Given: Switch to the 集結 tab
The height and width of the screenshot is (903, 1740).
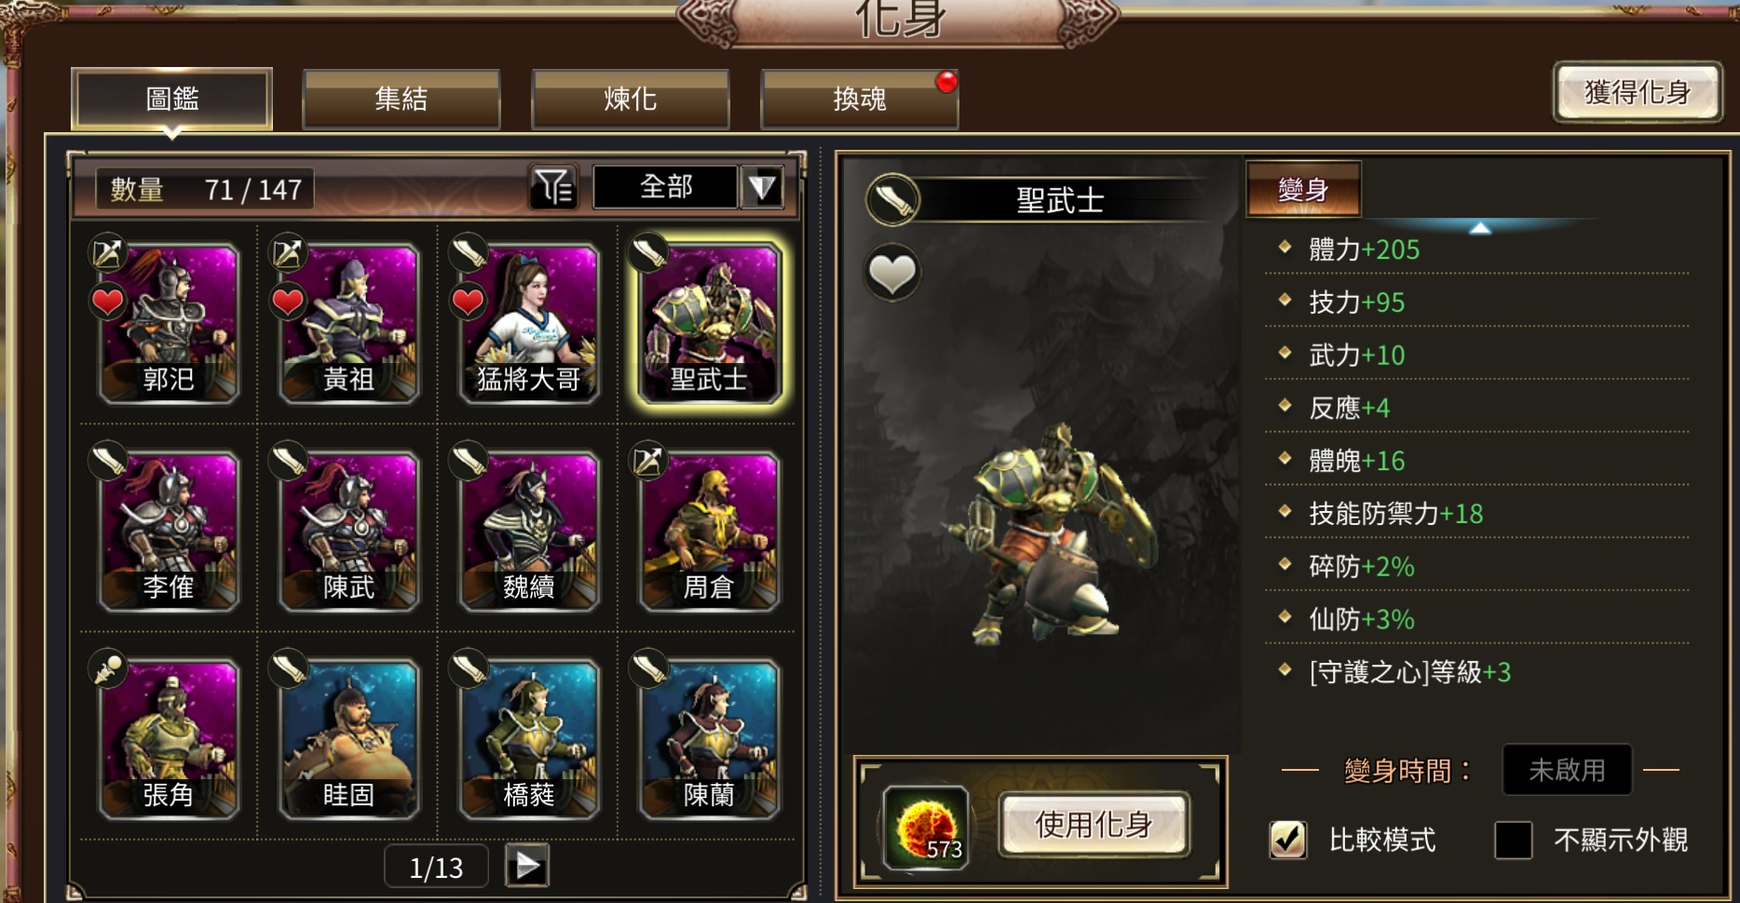Looking at the screenshot, I should click(x=401, y=99).
